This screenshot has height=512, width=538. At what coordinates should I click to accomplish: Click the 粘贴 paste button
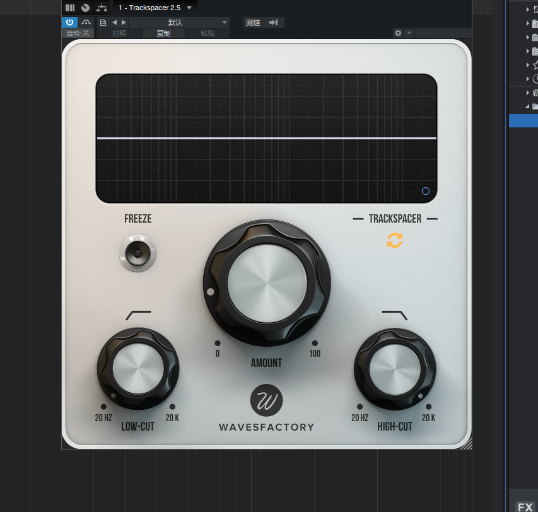[208, 33]
